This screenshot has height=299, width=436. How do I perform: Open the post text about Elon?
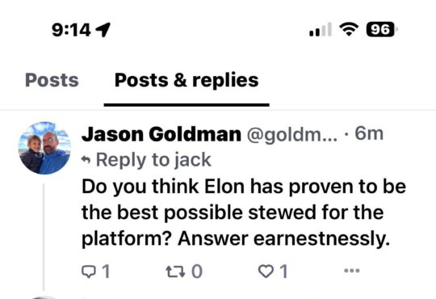click(244, 213)
